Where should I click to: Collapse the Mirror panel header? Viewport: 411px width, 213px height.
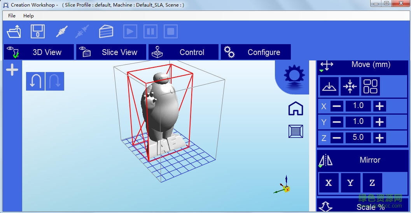pyautogui.click(x=362, y=160)
